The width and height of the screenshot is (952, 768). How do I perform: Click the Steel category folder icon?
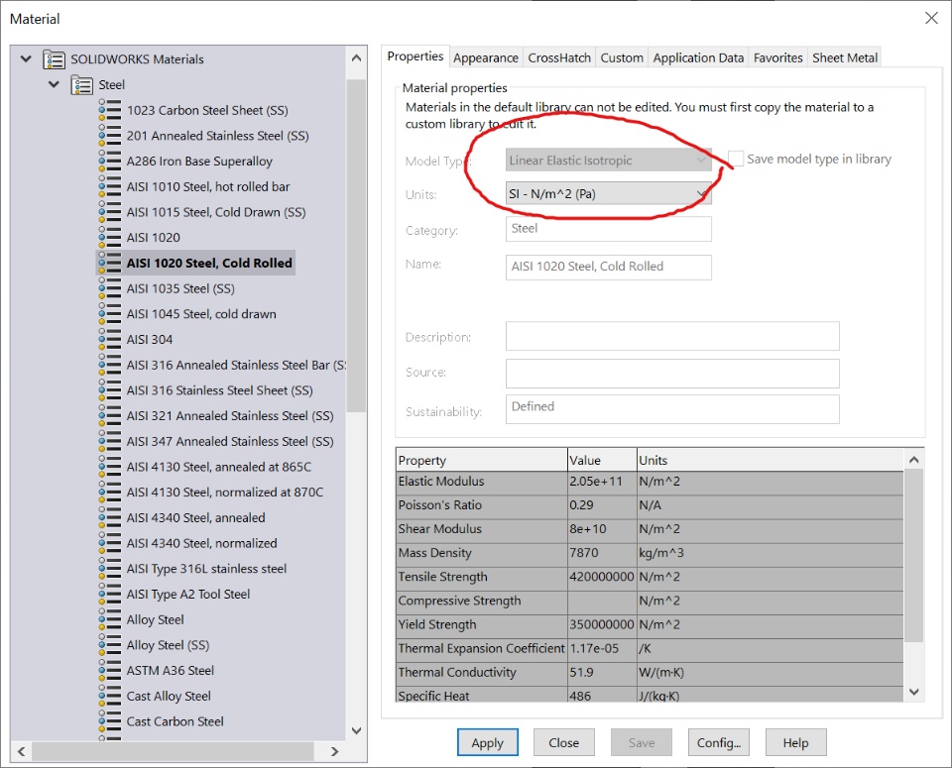82,85
